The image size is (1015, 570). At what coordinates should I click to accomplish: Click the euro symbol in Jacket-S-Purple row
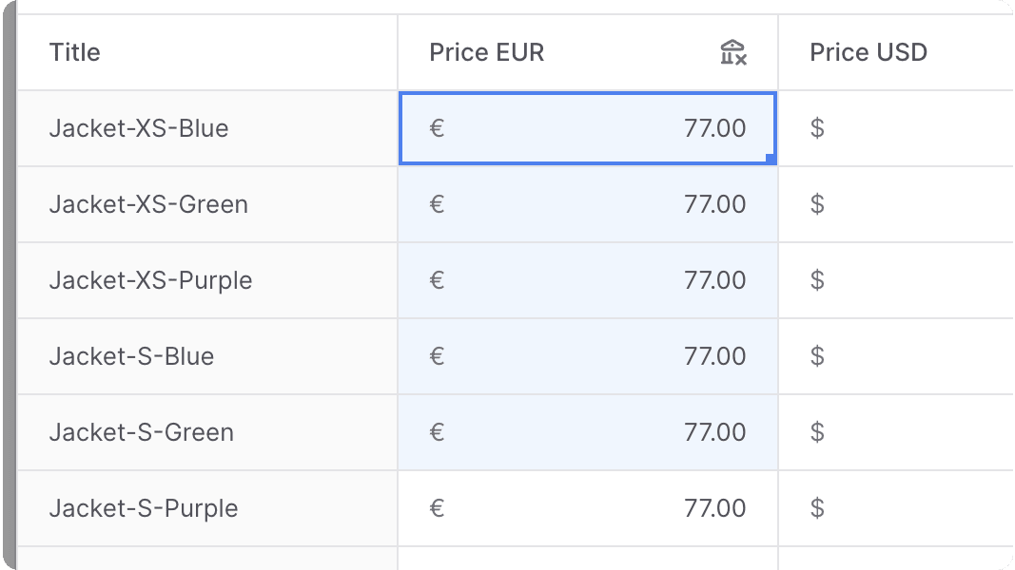(437, 508)
